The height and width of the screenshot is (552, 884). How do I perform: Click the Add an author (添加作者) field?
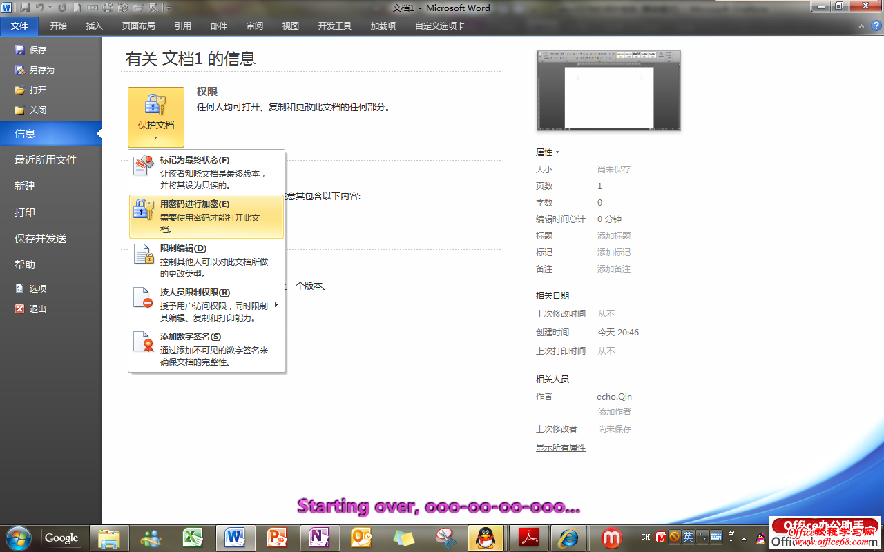(614, 412)
